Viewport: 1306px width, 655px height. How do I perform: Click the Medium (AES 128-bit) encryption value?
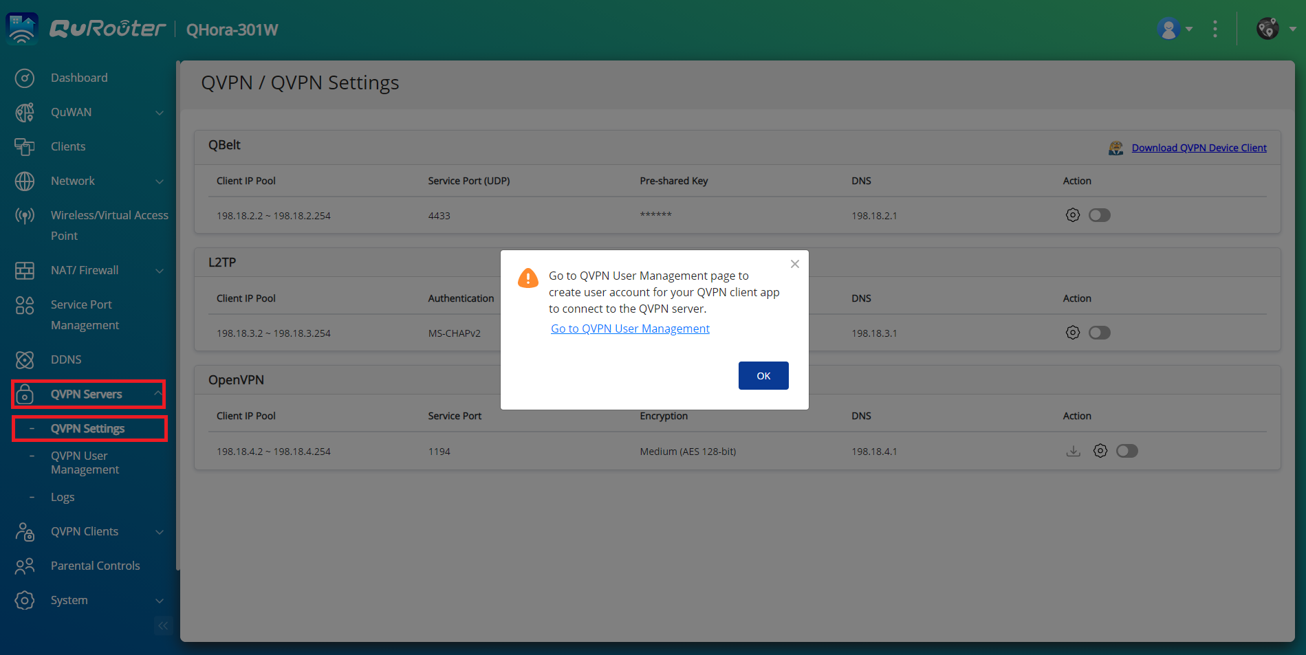(688, 452)
